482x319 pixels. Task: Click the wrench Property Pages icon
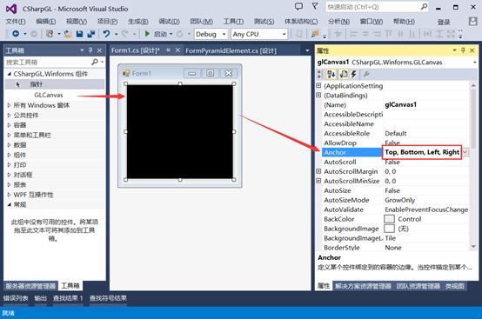366,74
